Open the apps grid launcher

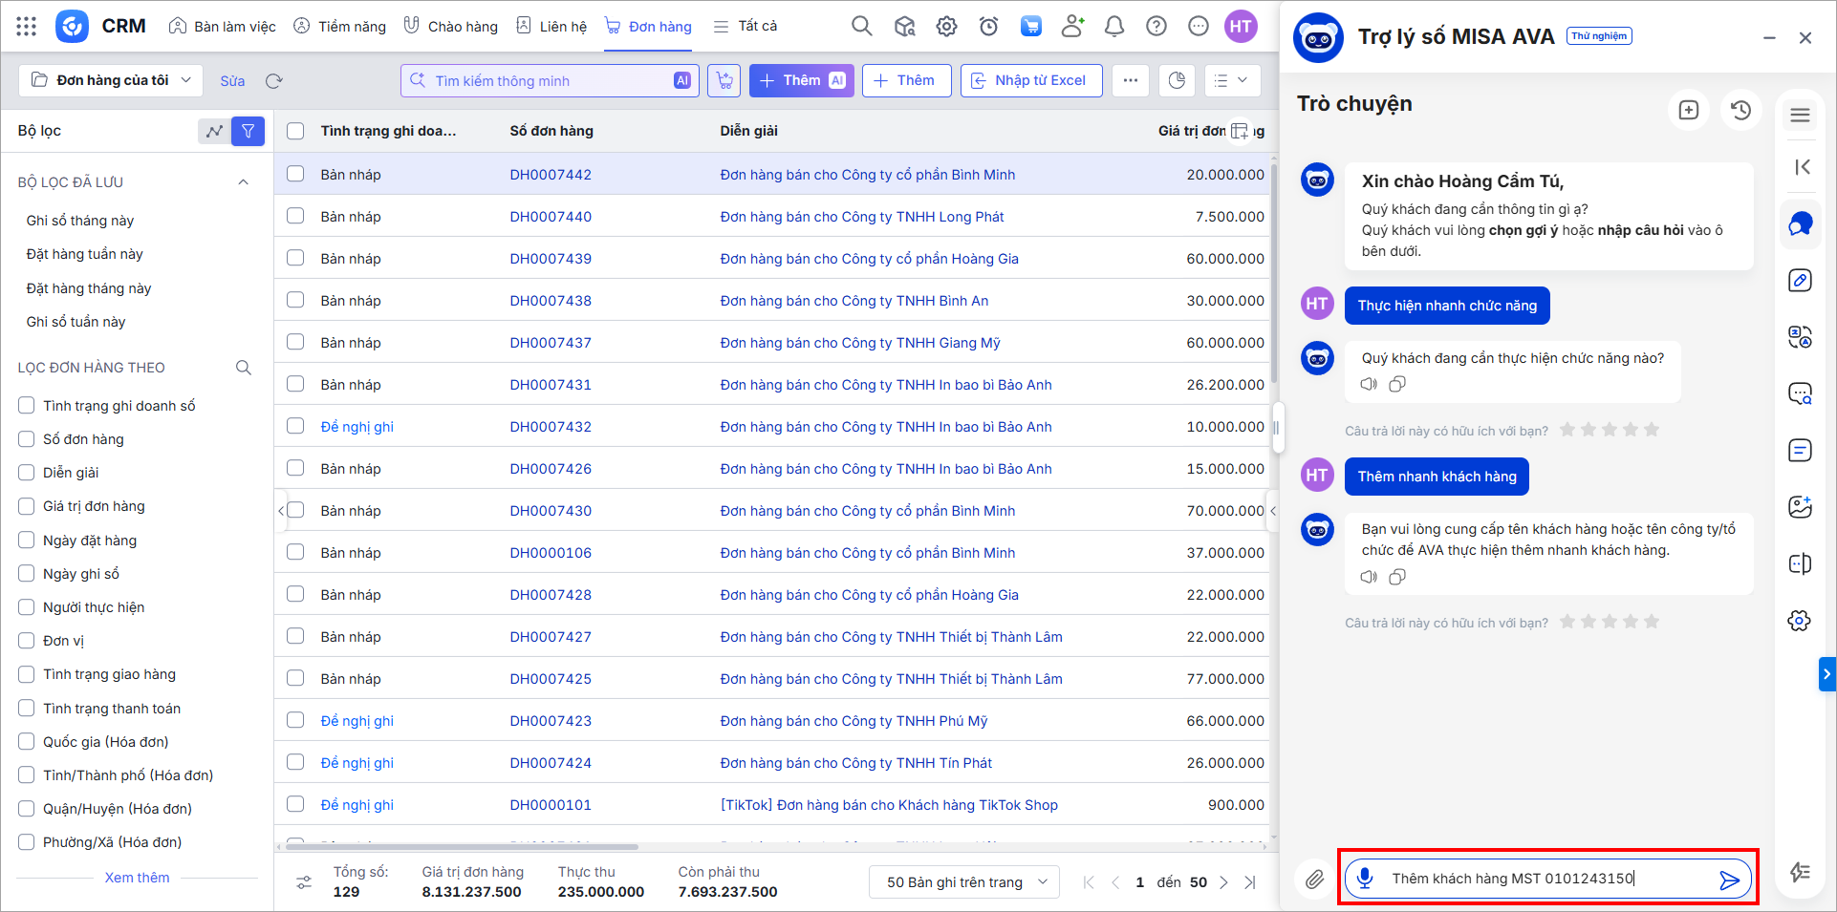[x=27, y=27]
